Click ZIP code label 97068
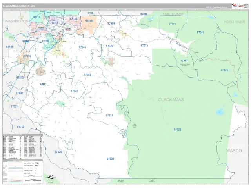This screenshot has height=188, width=251. pos(45,41)
